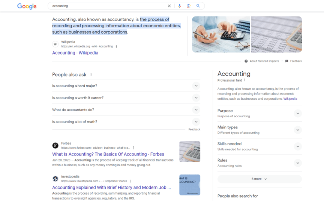The width and height of the screenshot is (324, 201).
Task: Expand the Rules section chevron
Action: click(x=298, y=163)
